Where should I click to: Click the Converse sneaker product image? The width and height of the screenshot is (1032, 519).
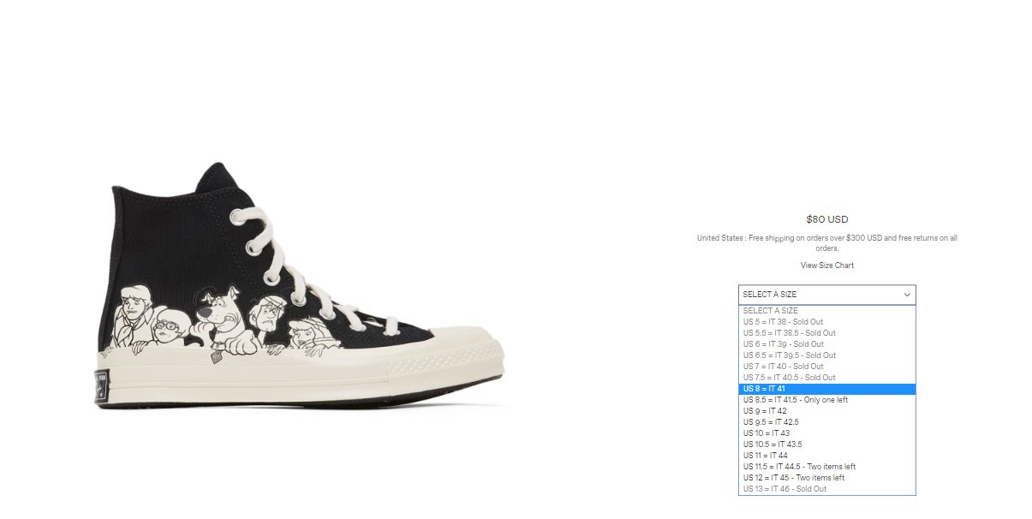307,285
